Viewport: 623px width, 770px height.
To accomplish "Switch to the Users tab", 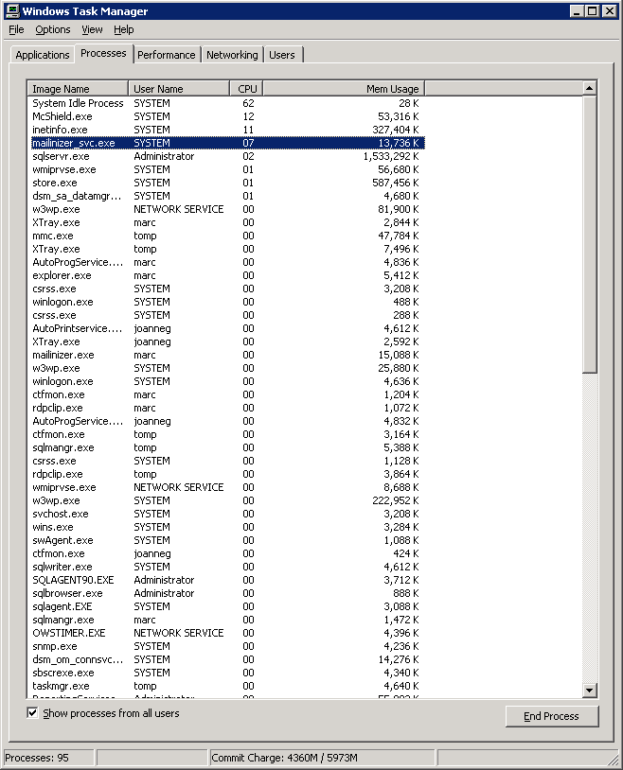I will 282,55.
